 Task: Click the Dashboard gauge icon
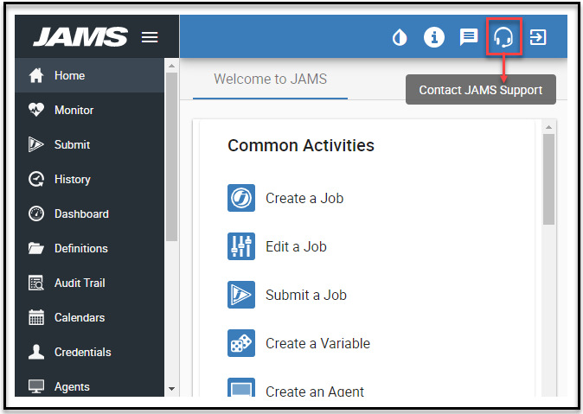[36, 213]
